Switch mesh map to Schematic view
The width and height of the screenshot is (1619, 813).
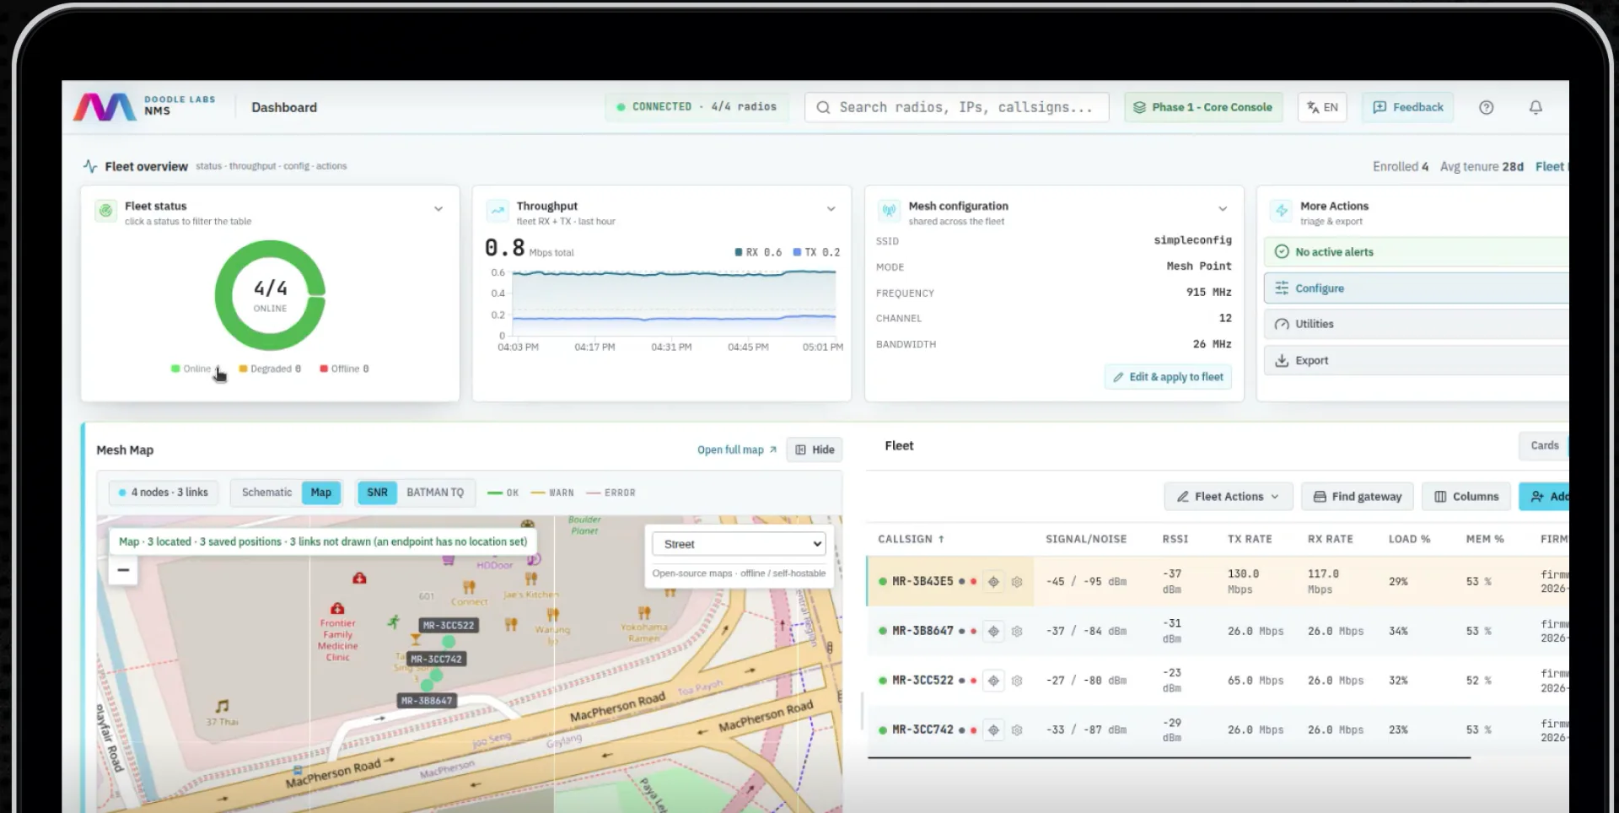pos(266,493)
